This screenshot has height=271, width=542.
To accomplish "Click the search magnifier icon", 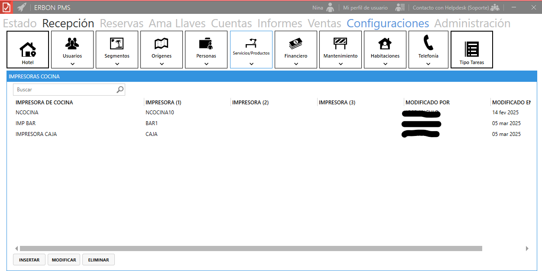I will click(x=120, y=90).
